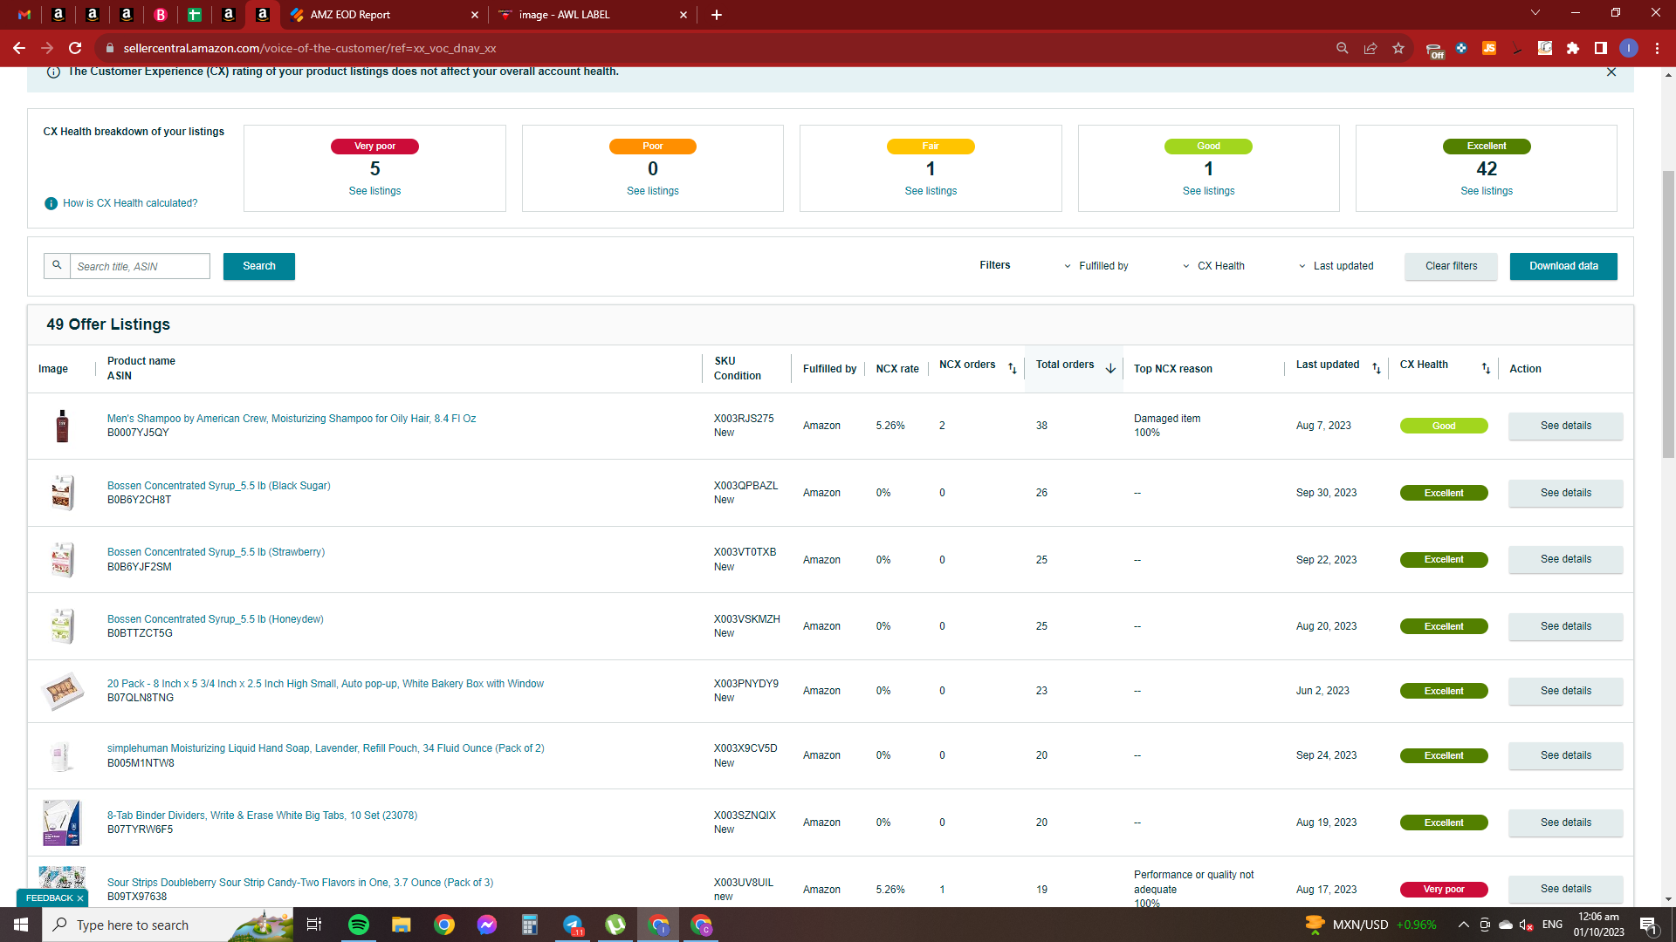Open uTorrent from the taskbar

tap(615, 925)
